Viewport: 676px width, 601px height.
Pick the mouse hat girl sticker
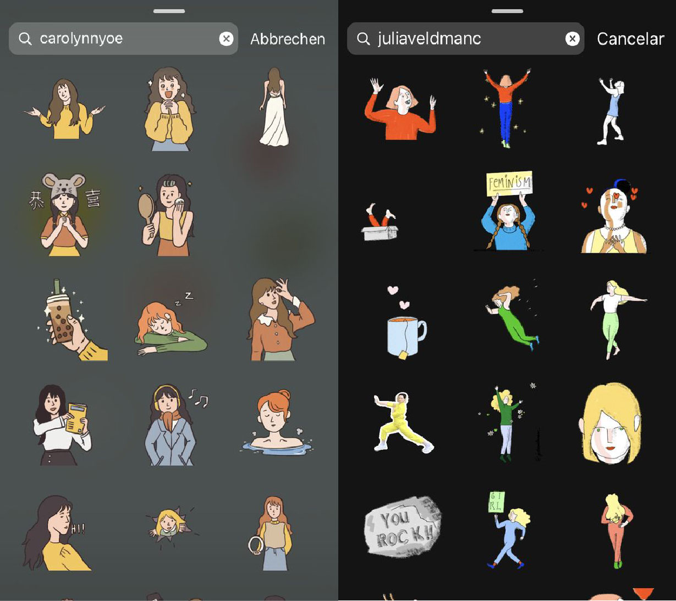point(64,215)
